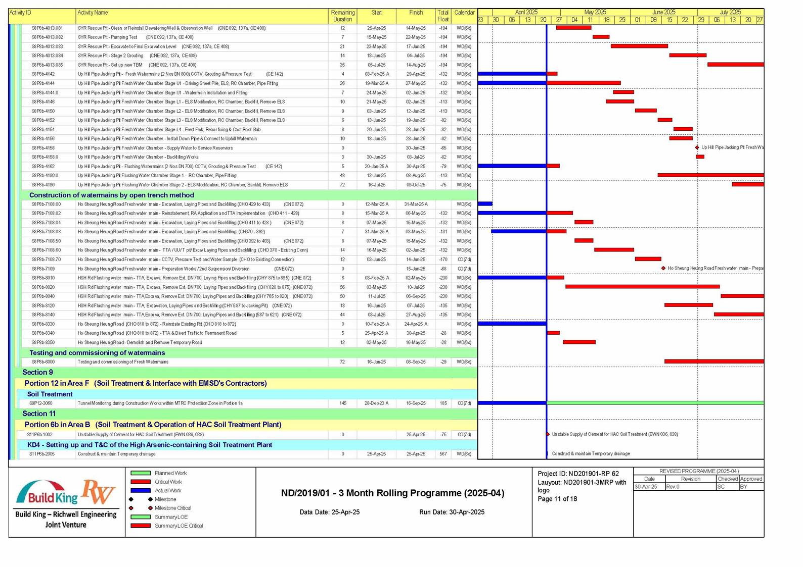803x567 pixels.
Task: Click the Page 11 of 18 label
Action: click(557, 499)
